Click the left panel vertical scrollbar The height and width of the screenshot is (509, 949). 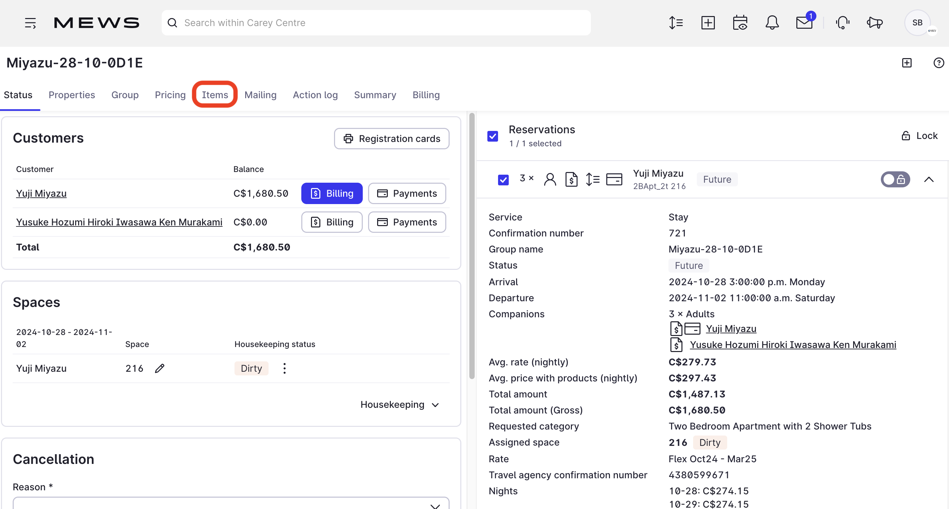click(x=472, y=247)
